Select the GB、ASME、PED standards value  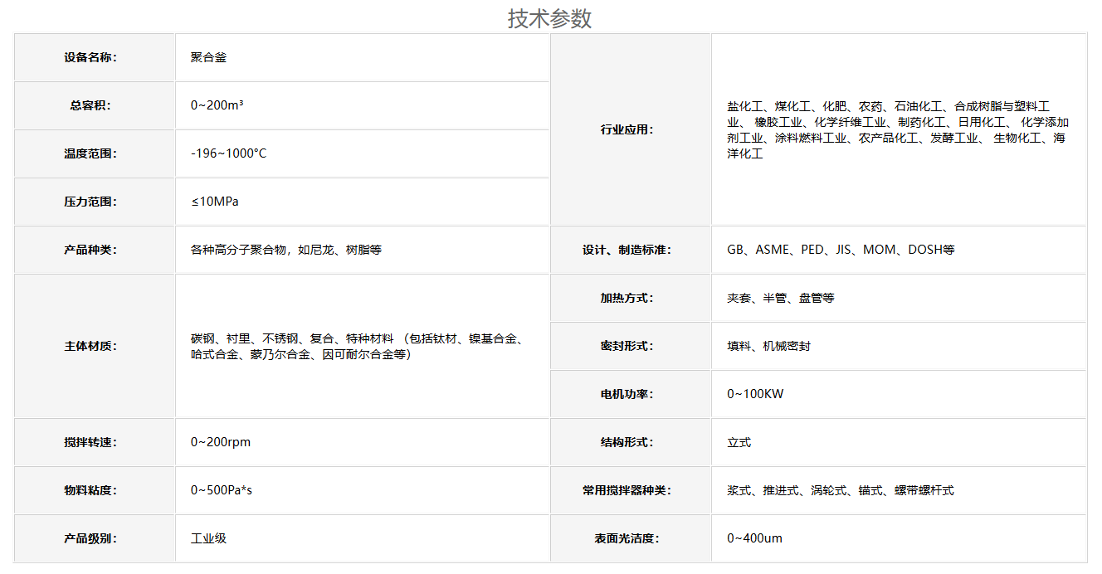point(840,250)
